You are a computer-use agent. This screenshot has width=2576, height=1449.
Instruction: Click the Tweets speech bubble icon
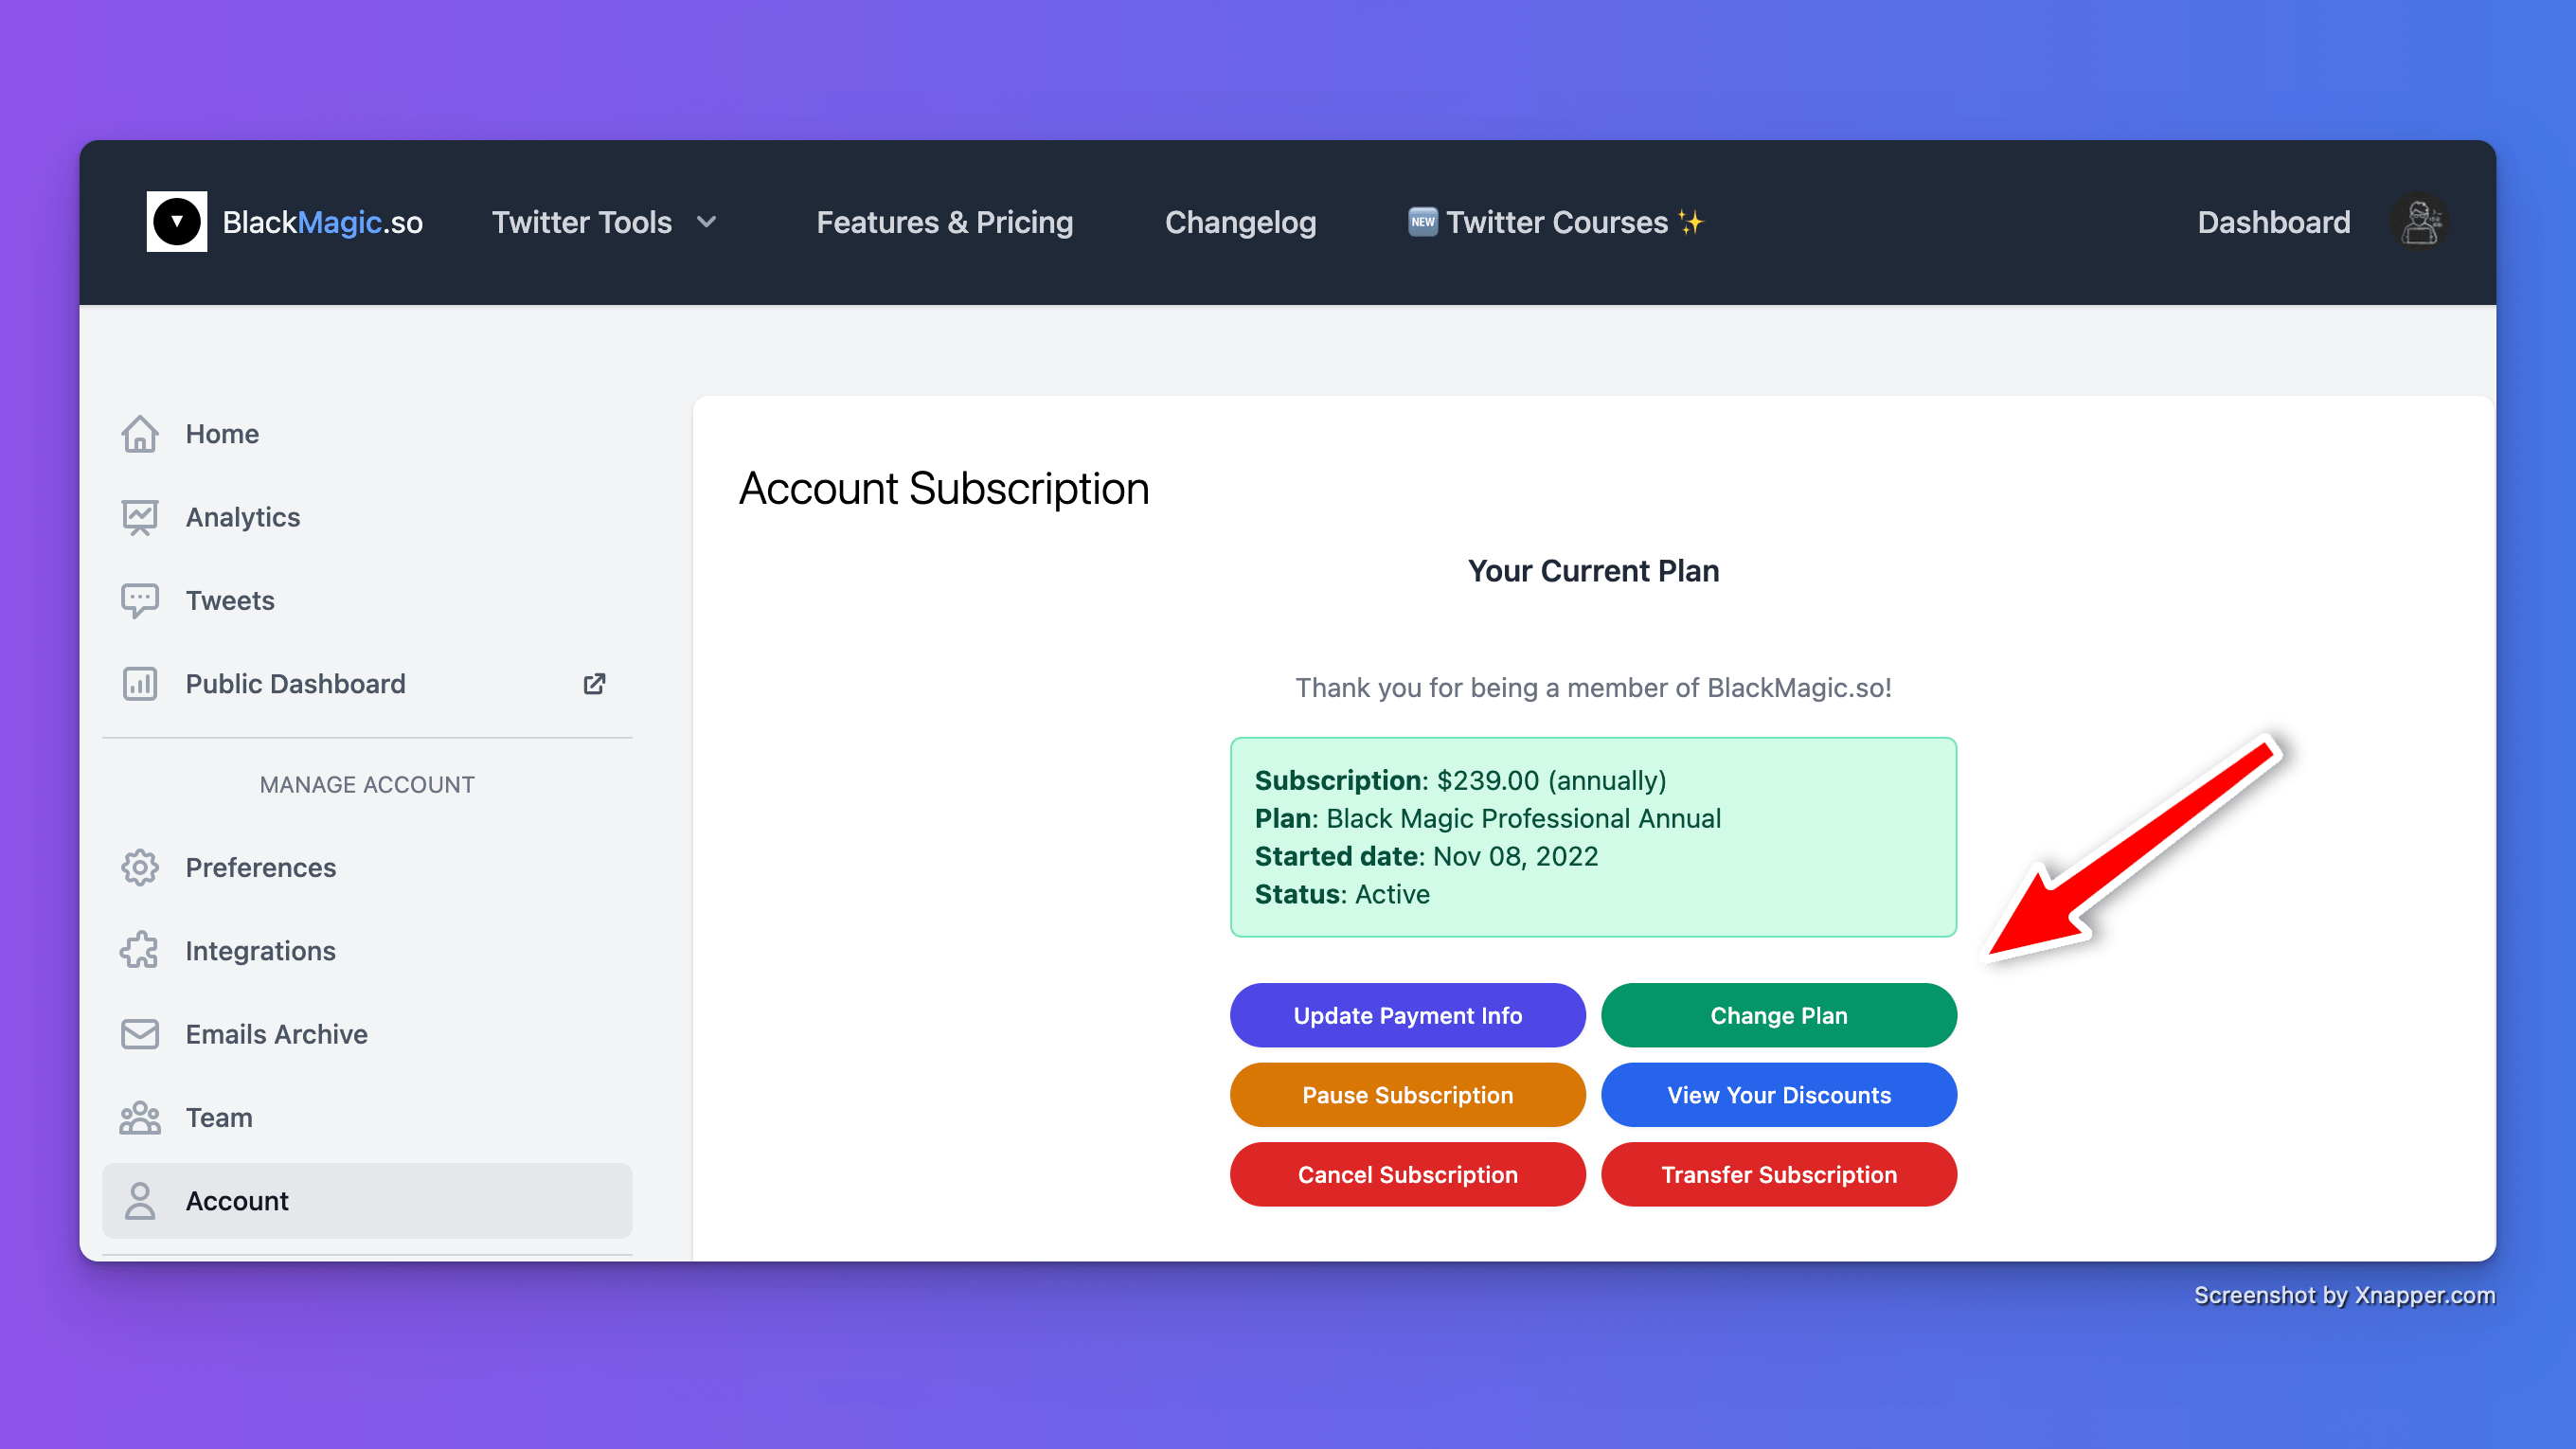(140, 601)
